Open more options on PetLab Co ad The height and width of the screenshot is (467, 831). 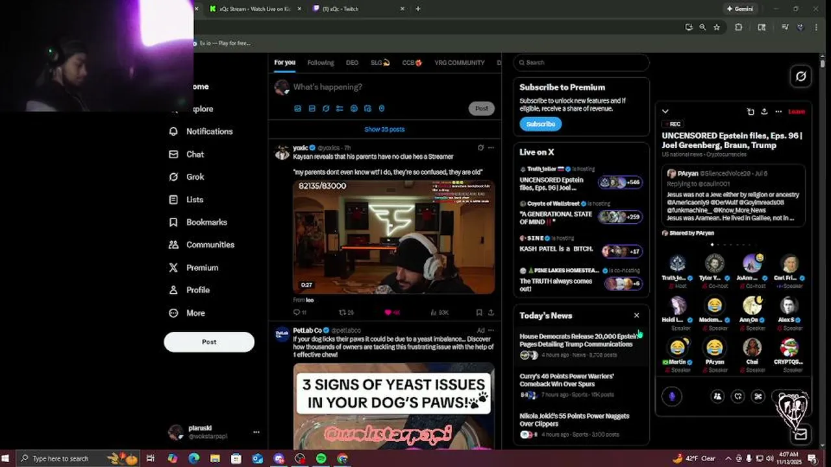[x=491, y=330]
